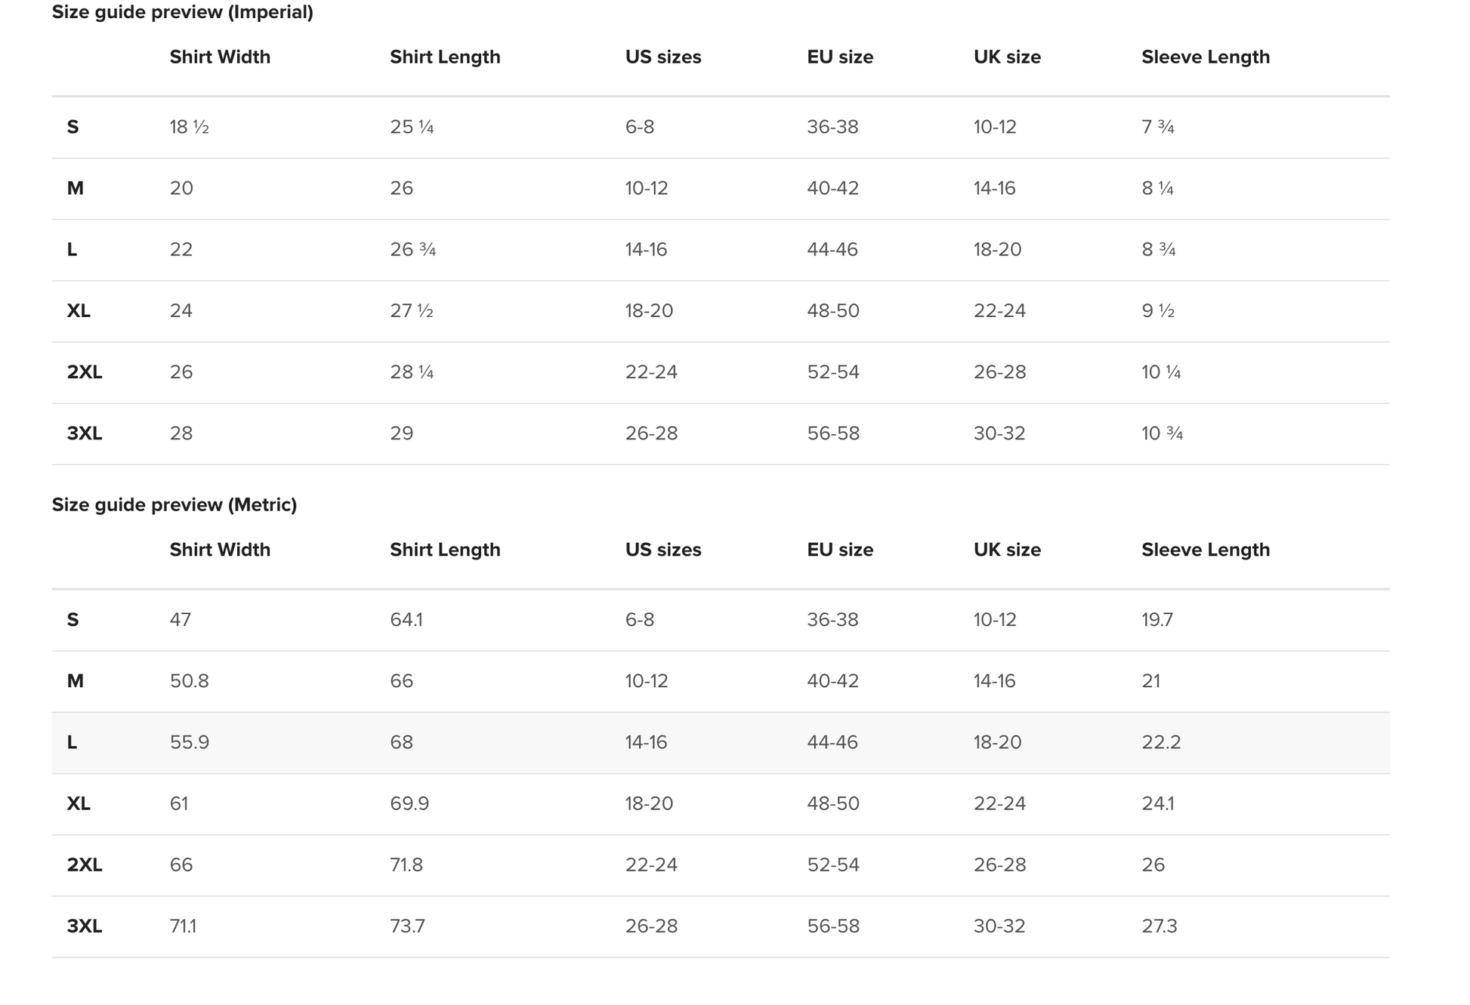Select the Sleeve Length header in Metric table

click(x=1205, y=550)
